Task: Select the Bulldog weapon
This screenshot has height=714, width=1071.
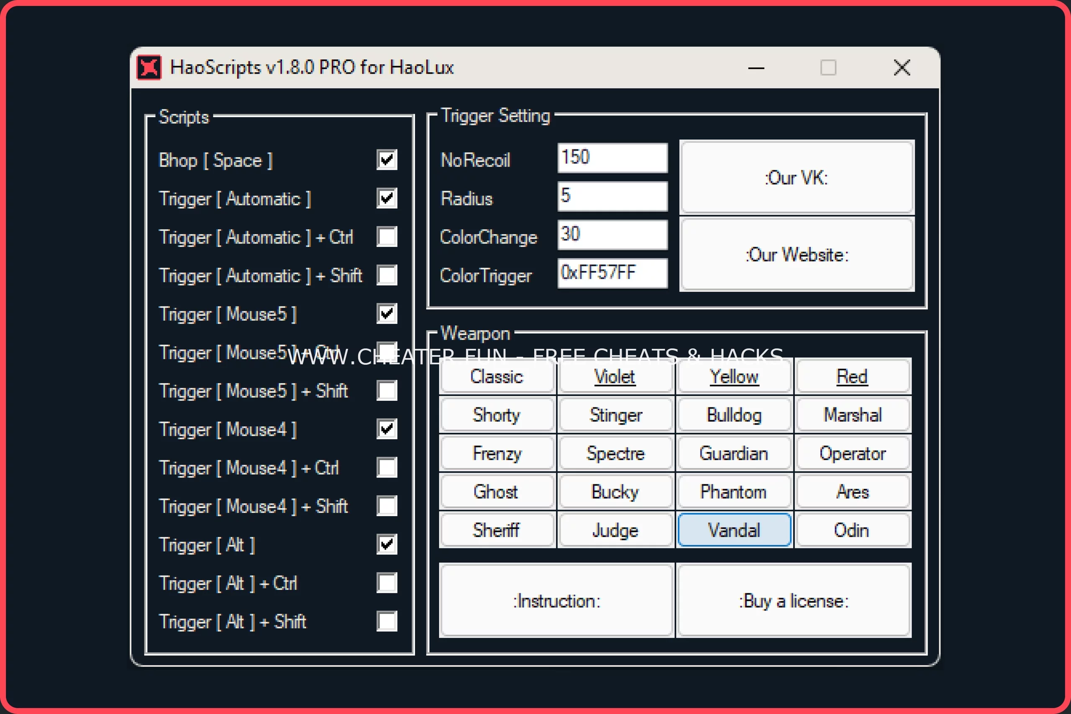Action: pos(734,415)
